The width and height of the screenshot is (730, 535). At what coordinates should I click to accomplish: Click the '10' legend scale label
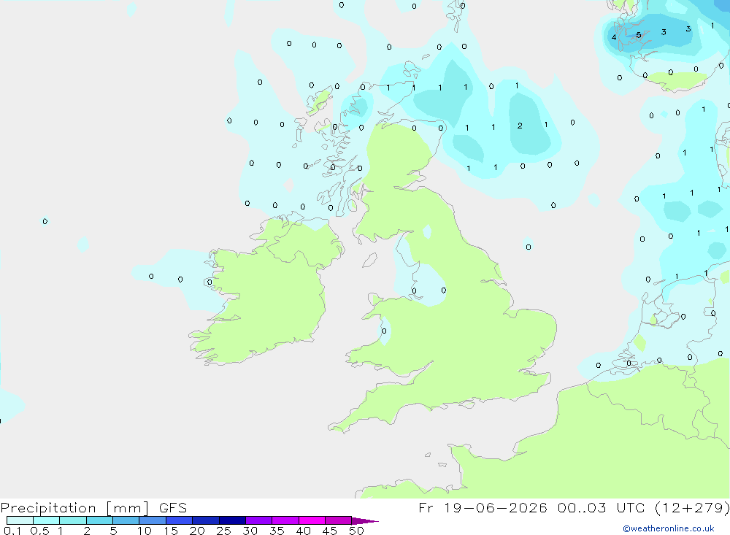[x=145, y=531]
